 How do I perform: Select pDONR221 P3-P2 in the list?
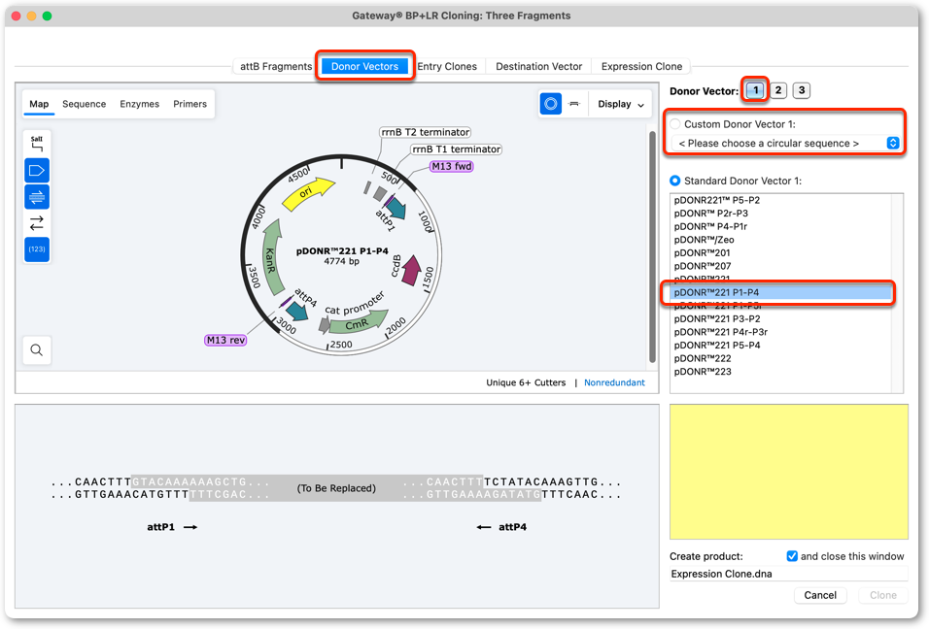pos(781,319)
